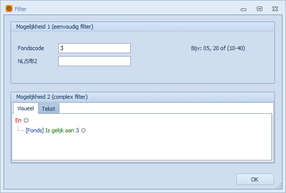Open the 'Is gelijk aan' operator list
The image size is (286, 193).
(x=60, y=130)
